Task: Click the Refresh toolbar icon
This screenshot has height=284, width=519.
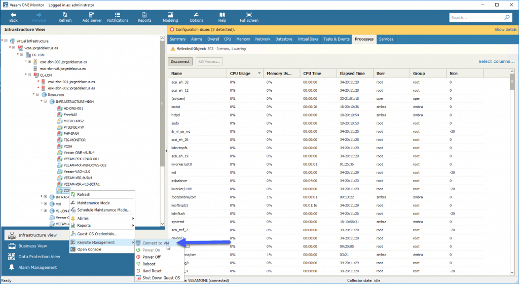Action: 65,17
